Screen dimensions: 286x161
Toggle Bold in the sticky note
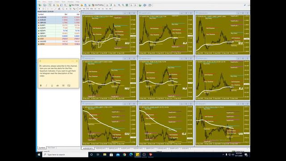coord(41,85)
